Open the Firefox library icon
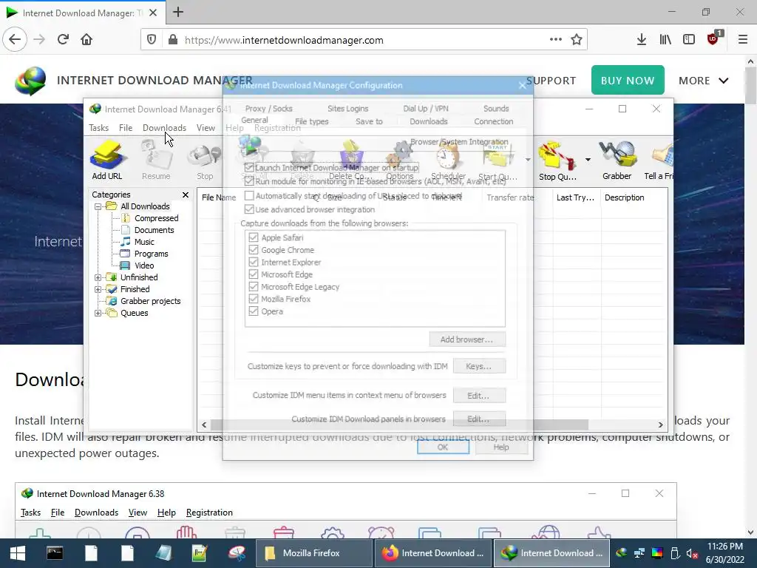Image resolution: width=757 pixels, height=568 pixels. pos(665,40)
